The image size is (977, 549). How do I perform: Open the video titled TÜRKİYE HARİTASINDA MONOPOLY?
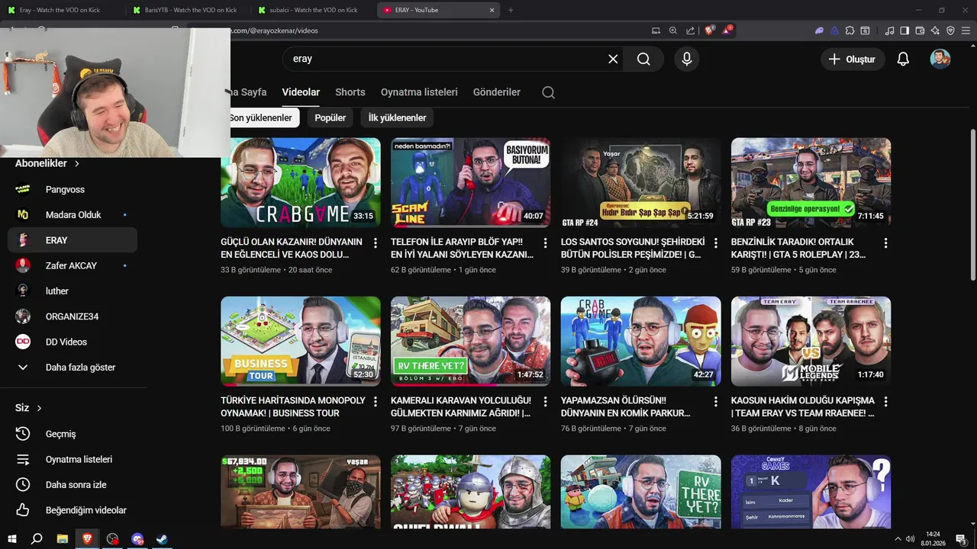(293, 406)
